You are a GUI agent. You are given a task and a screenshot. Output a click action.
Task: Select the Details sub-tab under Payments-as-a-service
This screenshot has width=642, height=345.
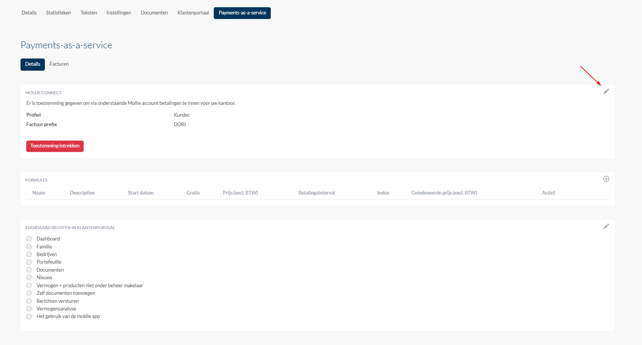[x=33, y=64]
